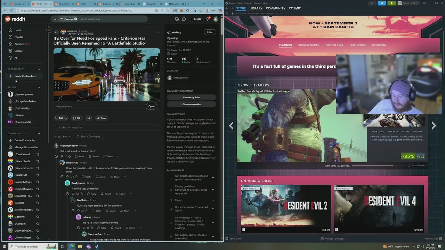Collapse the Custom Feeds section
Viewport: 445px width, 250px height.
click(x=39, y=69)
